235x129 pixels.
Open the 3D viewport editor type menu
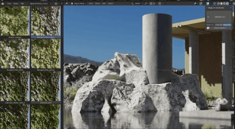point(67,3)
